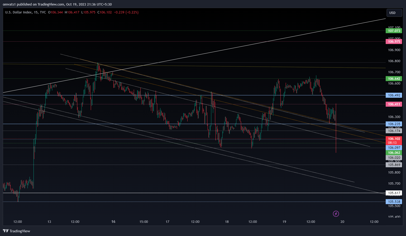Click the 15:00 time axis label
406x236 pixels.
[144, 222]
